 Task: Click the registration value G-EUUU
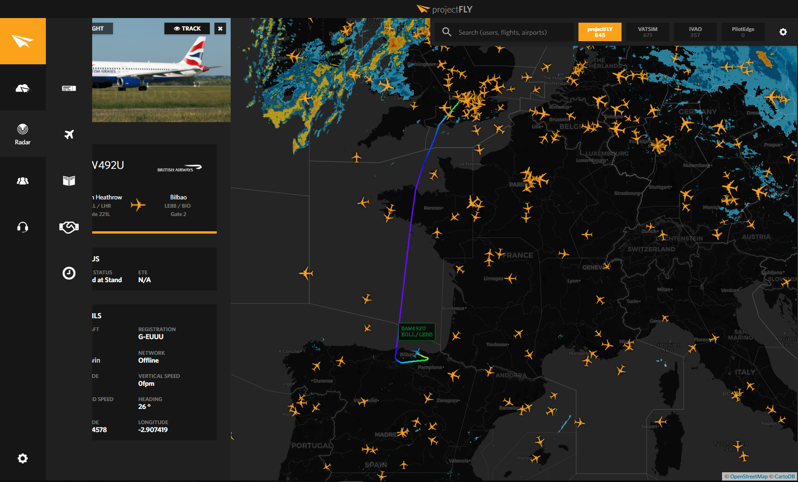(151, 337)
